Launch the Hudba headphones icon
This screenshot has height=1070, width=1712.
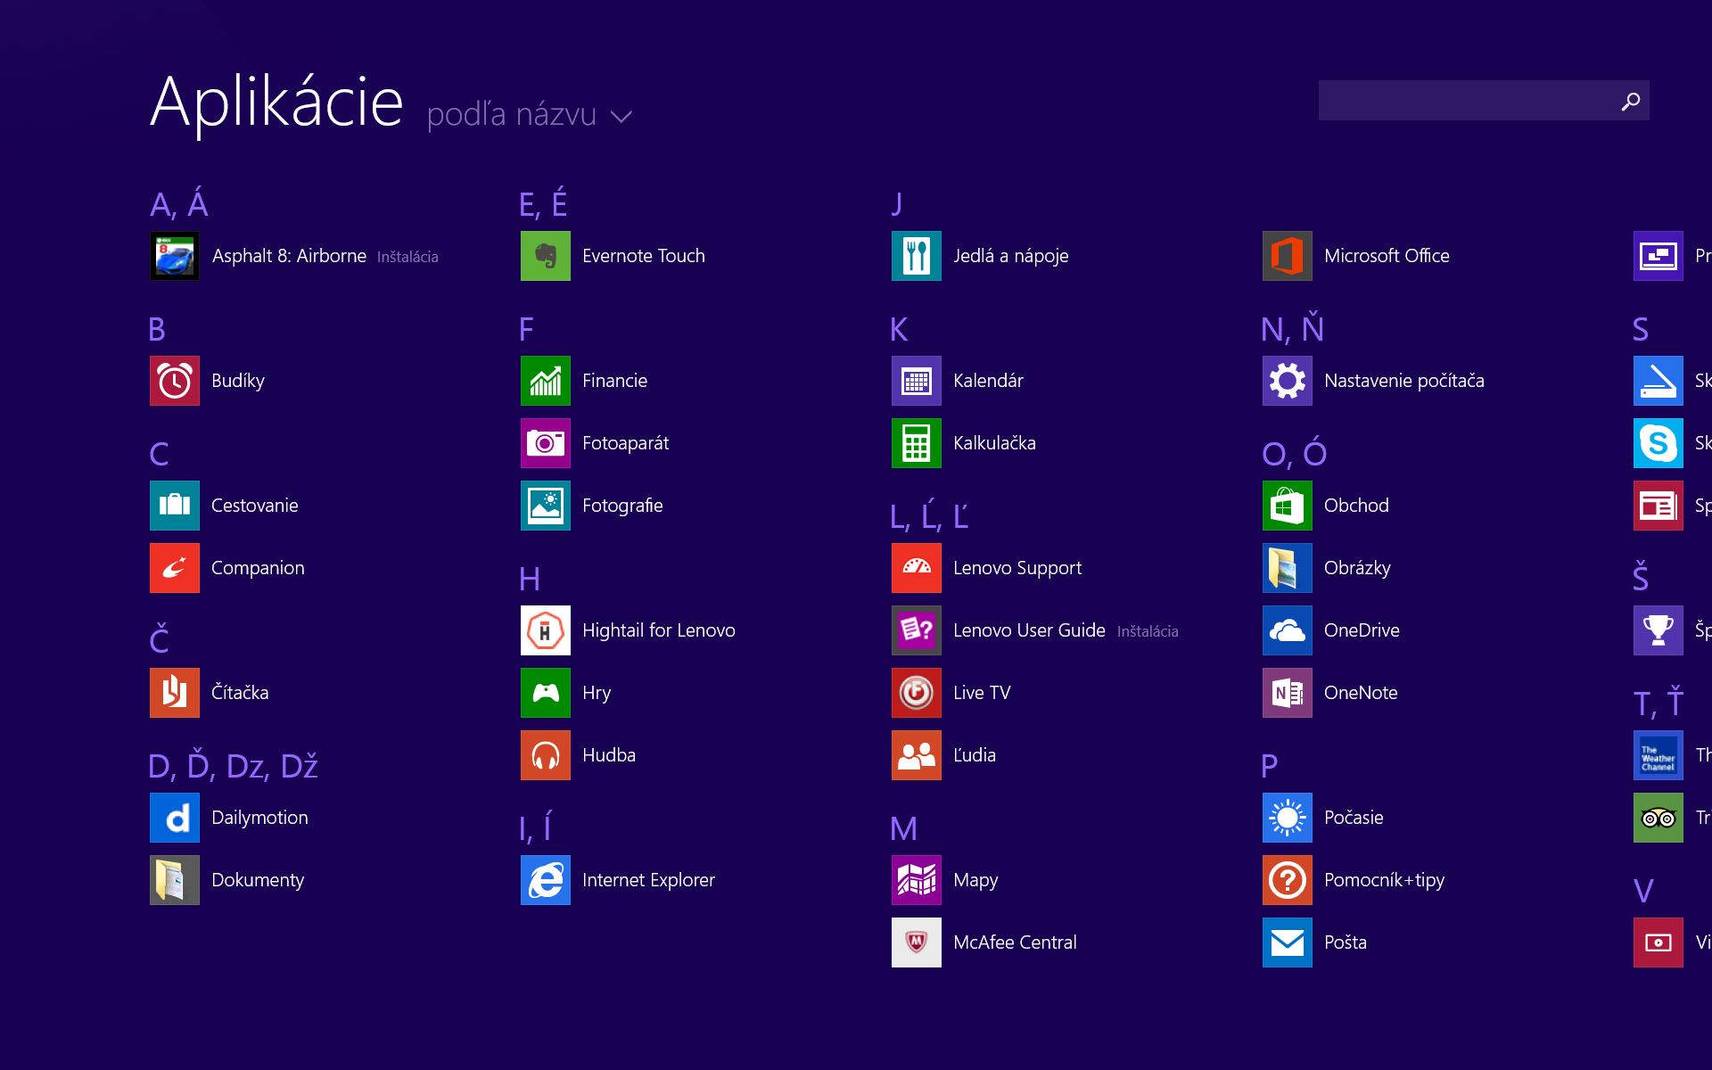point(545,755)
